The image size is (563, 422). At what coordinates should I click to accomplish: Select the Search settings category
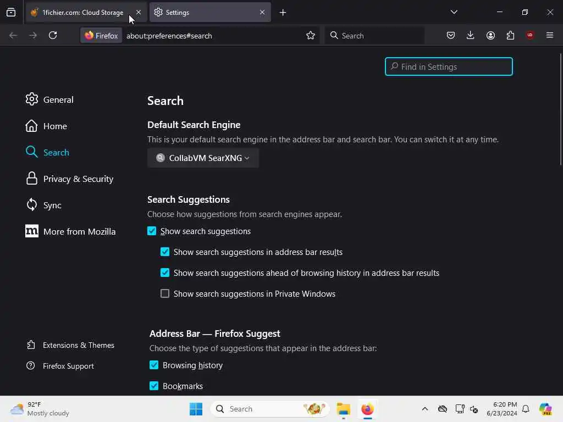(47, 152)
